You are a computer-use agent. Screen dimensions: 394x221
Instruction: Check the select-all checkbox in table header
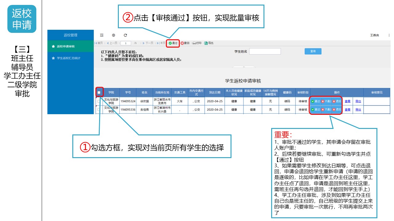99,92
